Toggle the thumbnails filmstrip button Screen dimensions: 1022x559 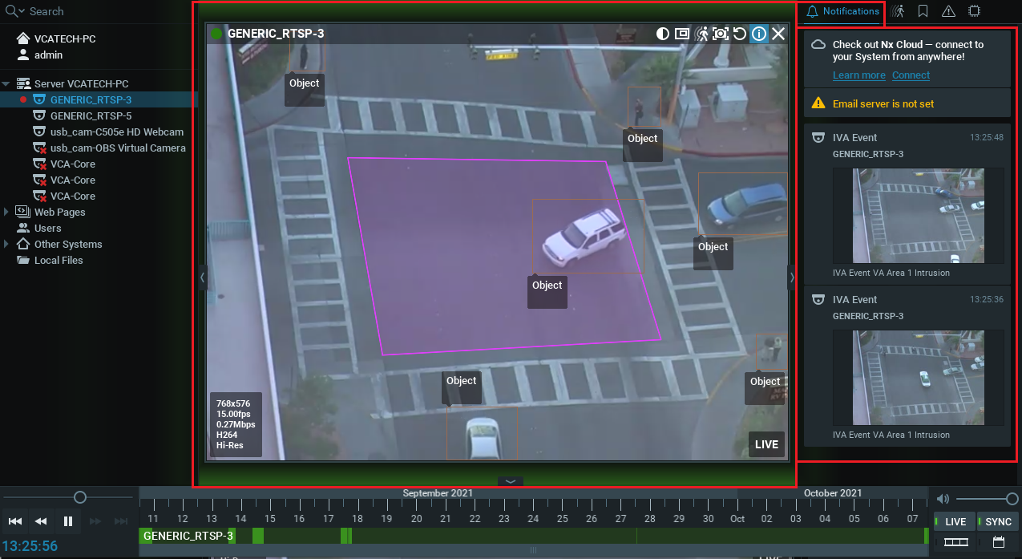tap(955, 543)
